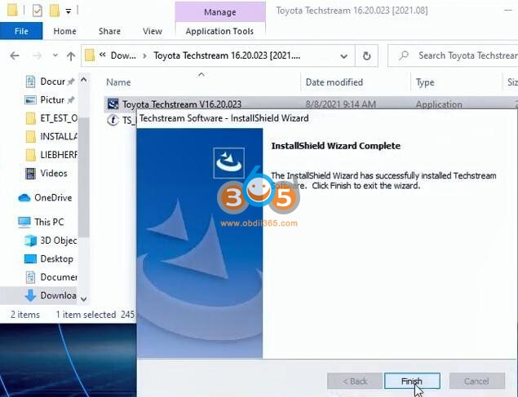Click the Explorer folder icon in title bar
518x397 pixels.
pos(12,11)
